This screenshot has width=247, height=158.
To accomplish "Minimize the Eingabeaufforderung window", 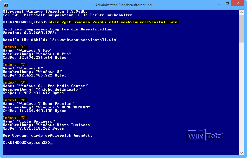I will tap(219, 4).
